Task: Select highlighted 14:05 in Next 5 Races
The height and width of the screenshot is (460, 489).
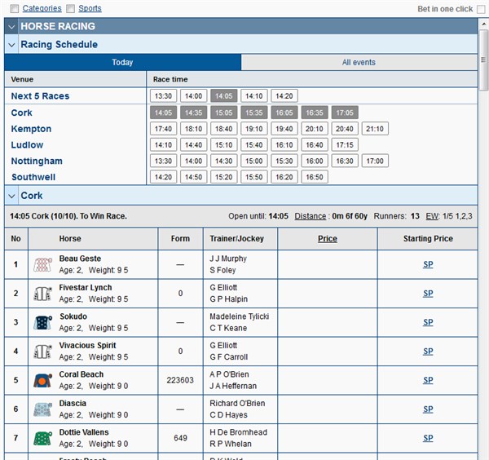Action: pos(224,95)
